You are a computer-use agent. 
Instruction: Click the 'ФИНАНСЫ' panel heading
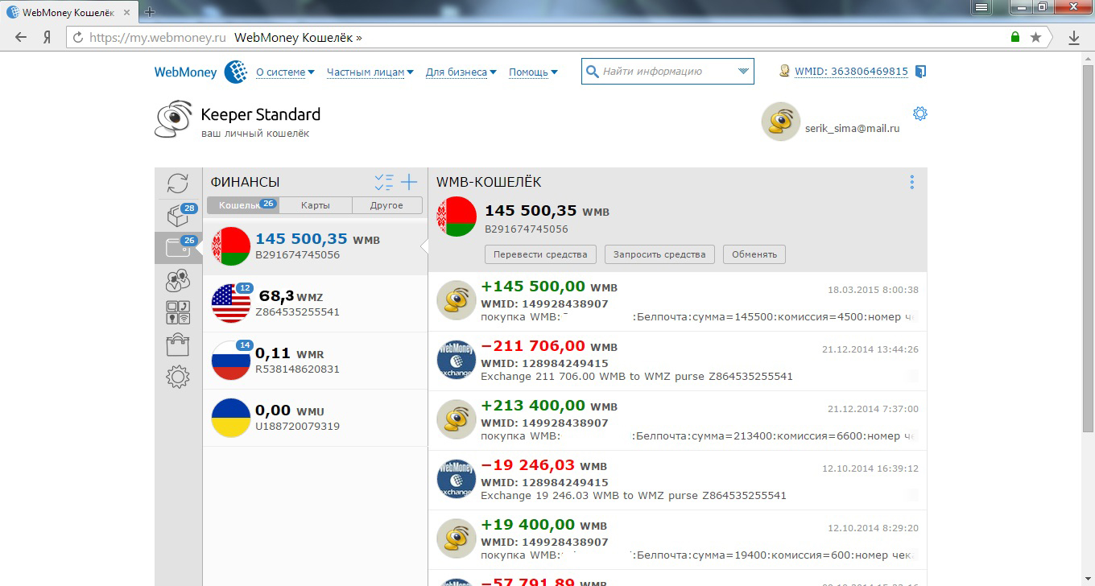click(246, 183)
